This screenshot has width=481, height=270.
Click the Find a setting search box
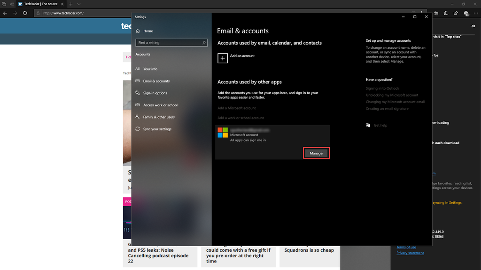pyautogui.click(x=171, y=42)
